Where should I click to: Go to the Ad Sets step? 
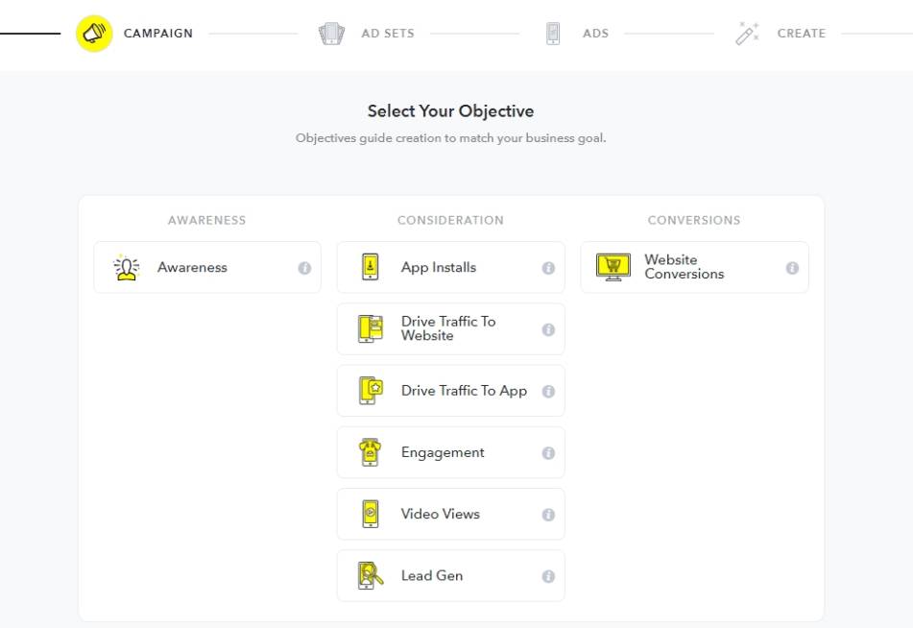[388, 34]
